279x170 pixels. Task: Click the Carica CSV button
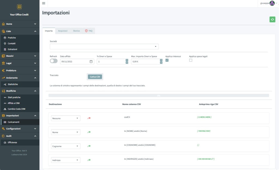tap(95, 77)
